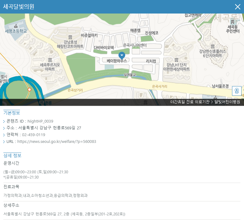Screen dimensions: 244x220
Task: Click the 세곡달빛의원 title text
Action: coord(18,6)
